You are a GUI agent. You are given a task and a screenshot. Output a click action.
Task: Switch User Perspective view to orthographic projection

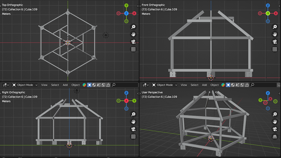click(x=275, y=137)
